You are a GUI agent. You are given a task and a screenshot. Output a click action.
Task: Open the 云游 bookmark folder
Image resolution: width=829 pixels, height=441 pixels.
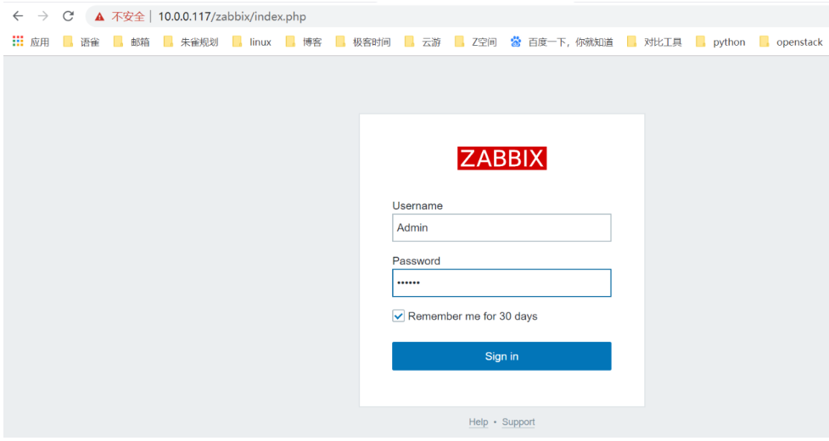click(x=423, y=42)
